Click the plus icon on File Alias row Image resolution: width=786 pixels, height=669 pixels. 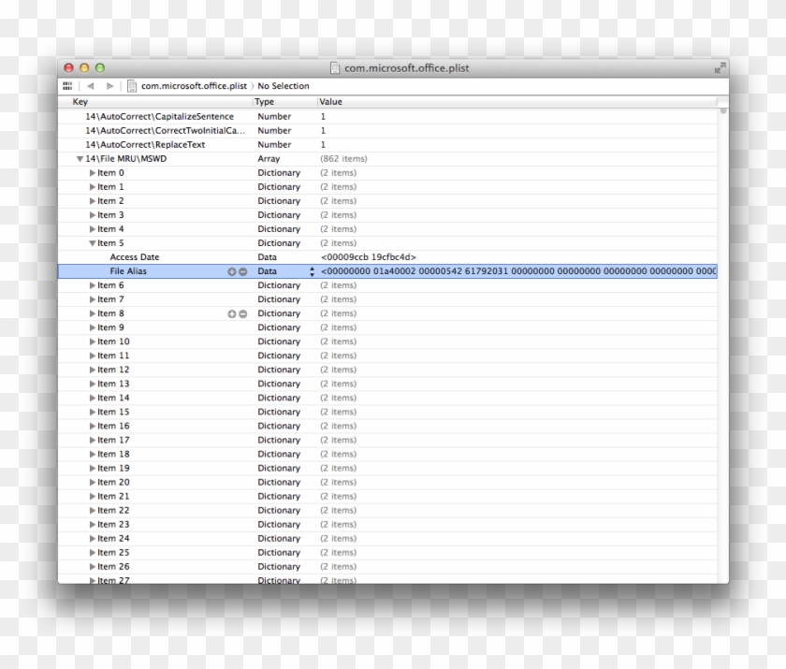point(231,270)
